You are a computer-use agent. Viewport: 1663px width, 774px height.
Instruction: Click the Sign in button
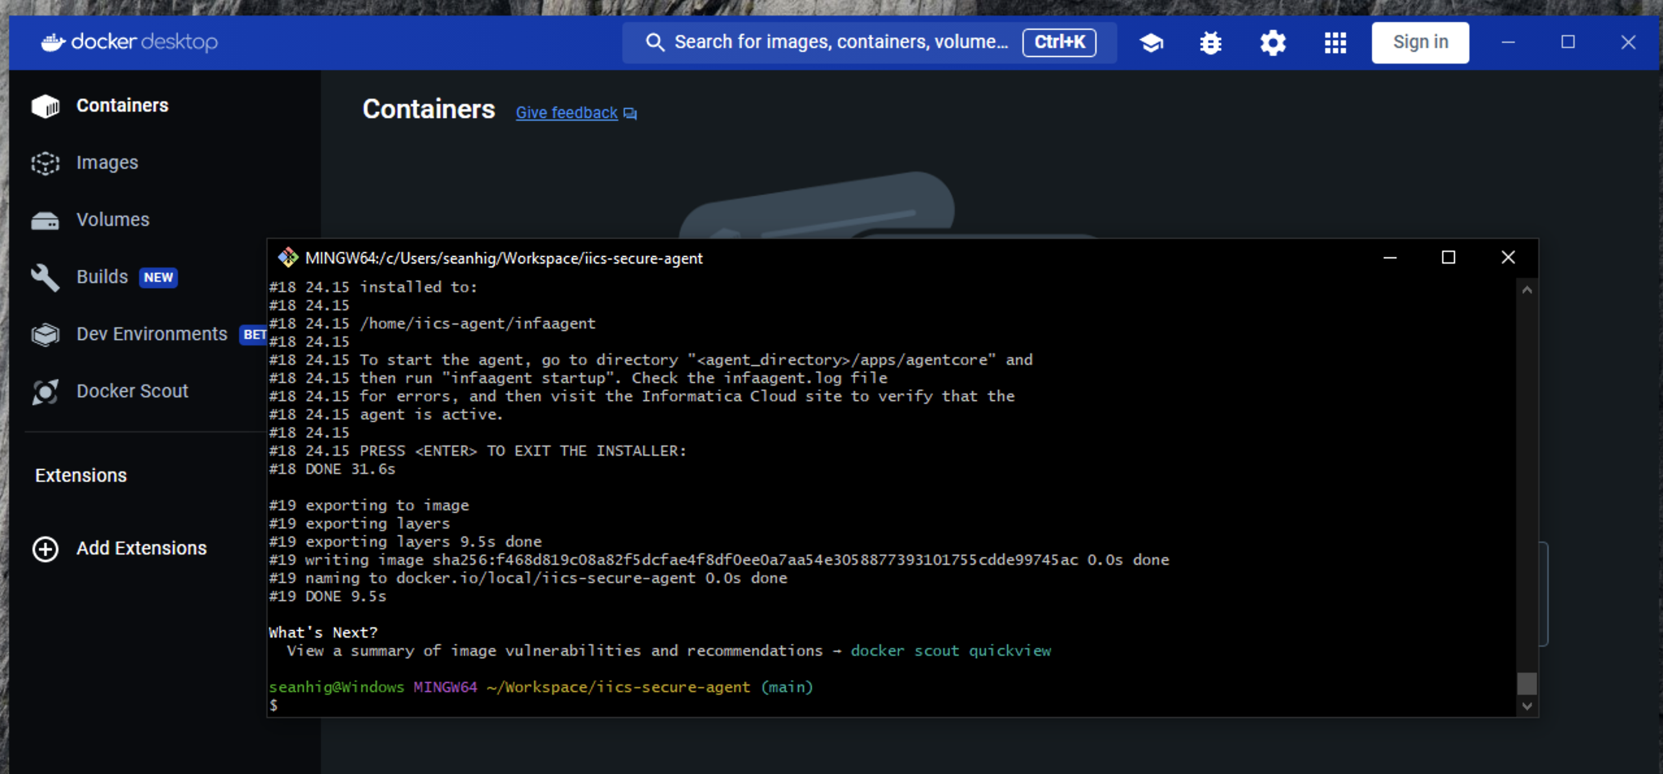point(1420,42)
